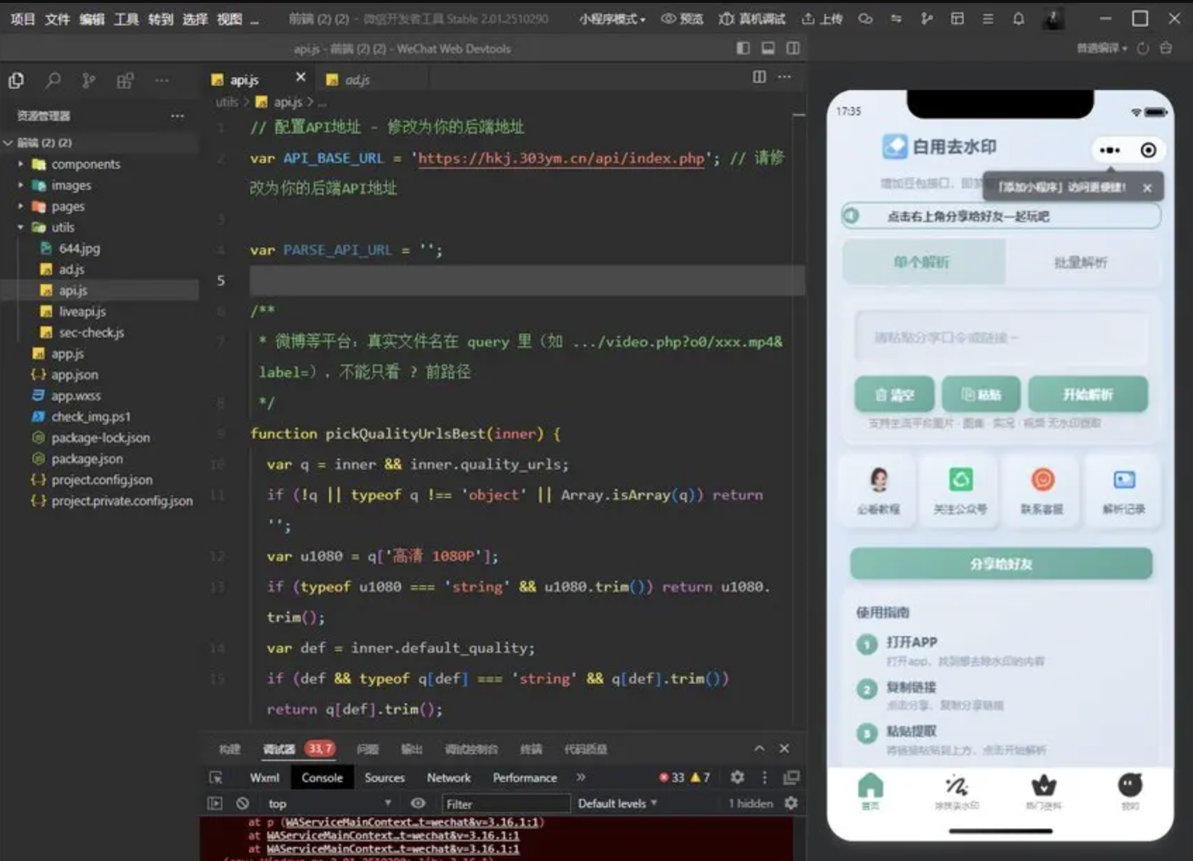Viewport: 1193px width, 861px height.
Task: Click the 真机调试 button
Action: pos(752,19)
